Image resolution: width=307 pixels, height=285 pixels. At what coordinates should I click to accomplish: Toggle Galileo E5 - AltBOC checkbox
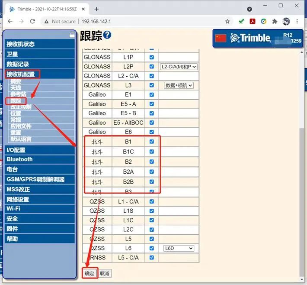(151, 123)
